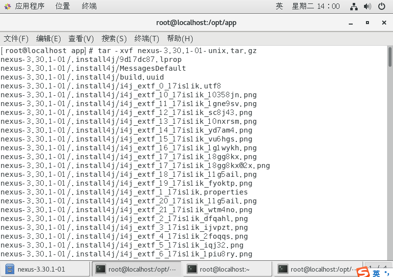This screenshot has height=277, width=393.
Task: Click the 18gg8kx@2x.png output line
Action: pyautogui.click(x=136, y=166)
